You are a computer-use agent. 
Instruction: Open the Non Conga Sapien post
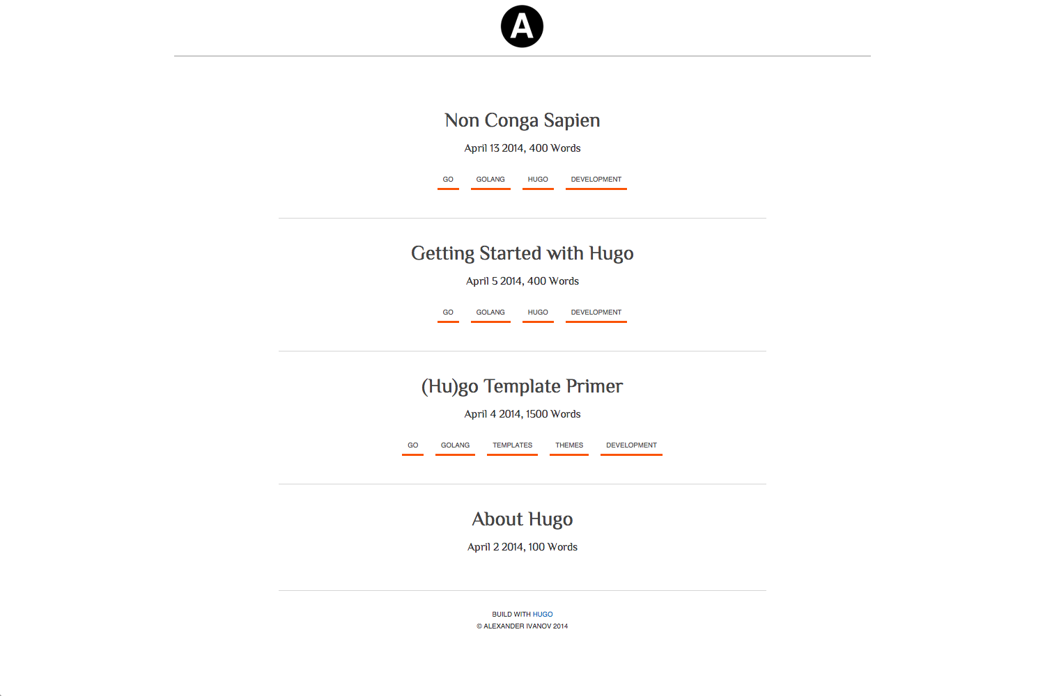(x=522, y=120)
